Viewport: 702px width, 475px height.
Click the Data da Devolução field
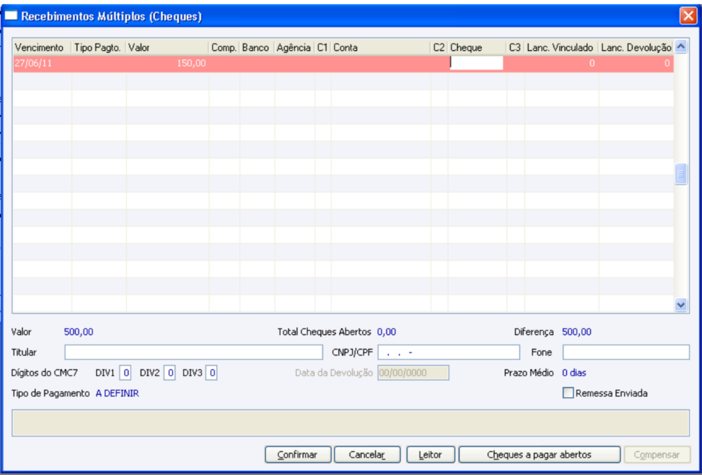pos(413,373)
